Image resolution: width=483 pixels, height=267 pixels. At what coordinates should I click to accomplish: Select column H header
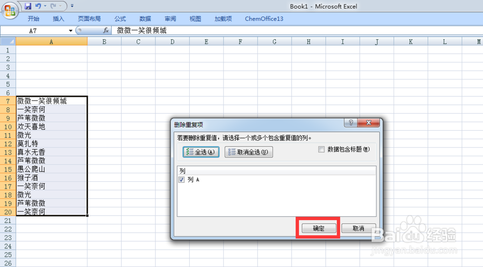(309, 42)
